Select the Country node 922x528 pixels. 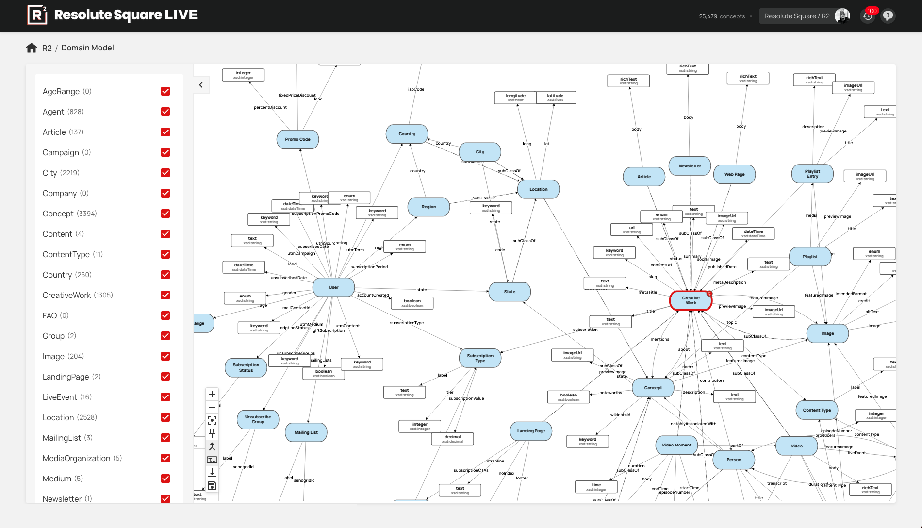tap(407, 134)
